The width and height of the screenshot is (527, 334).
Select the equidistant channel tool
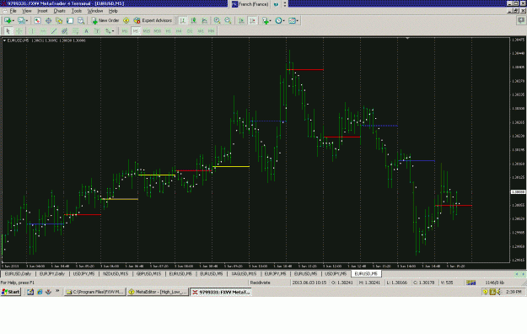(65, 31)
